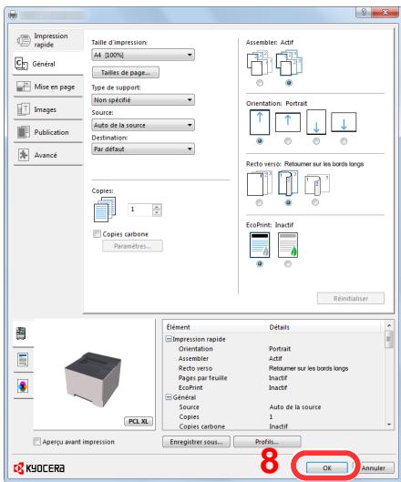The height and width of the screenshot is (482, 401).
Task: Click Réinitialiser button
Action: tap(351, 299)
